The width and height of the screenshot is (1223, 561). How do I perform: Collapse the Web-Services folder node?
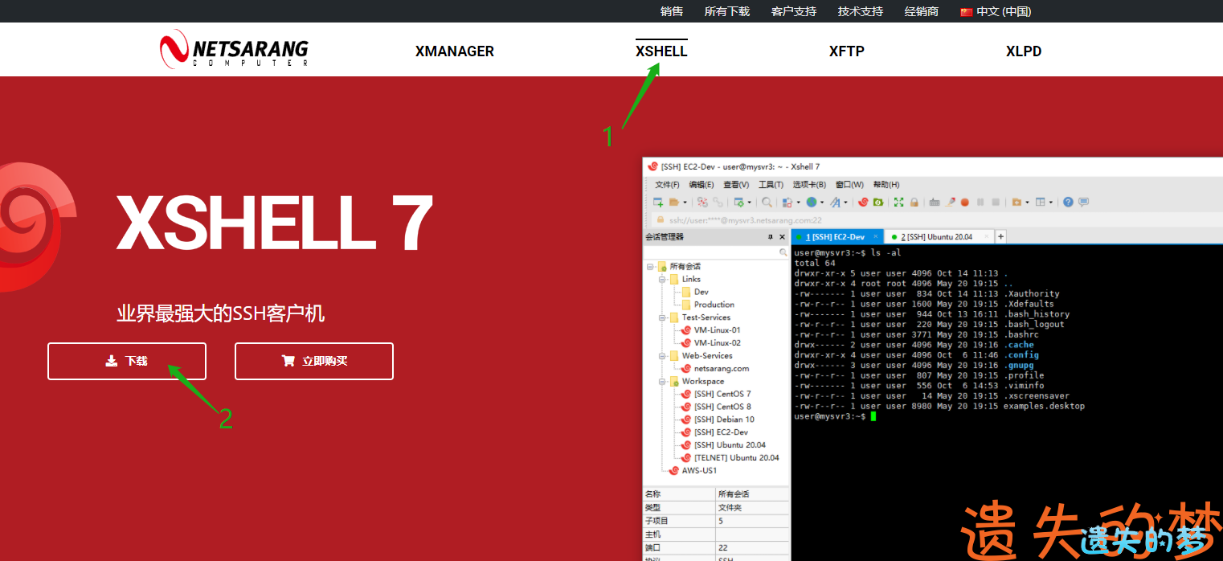click(662, 355)
